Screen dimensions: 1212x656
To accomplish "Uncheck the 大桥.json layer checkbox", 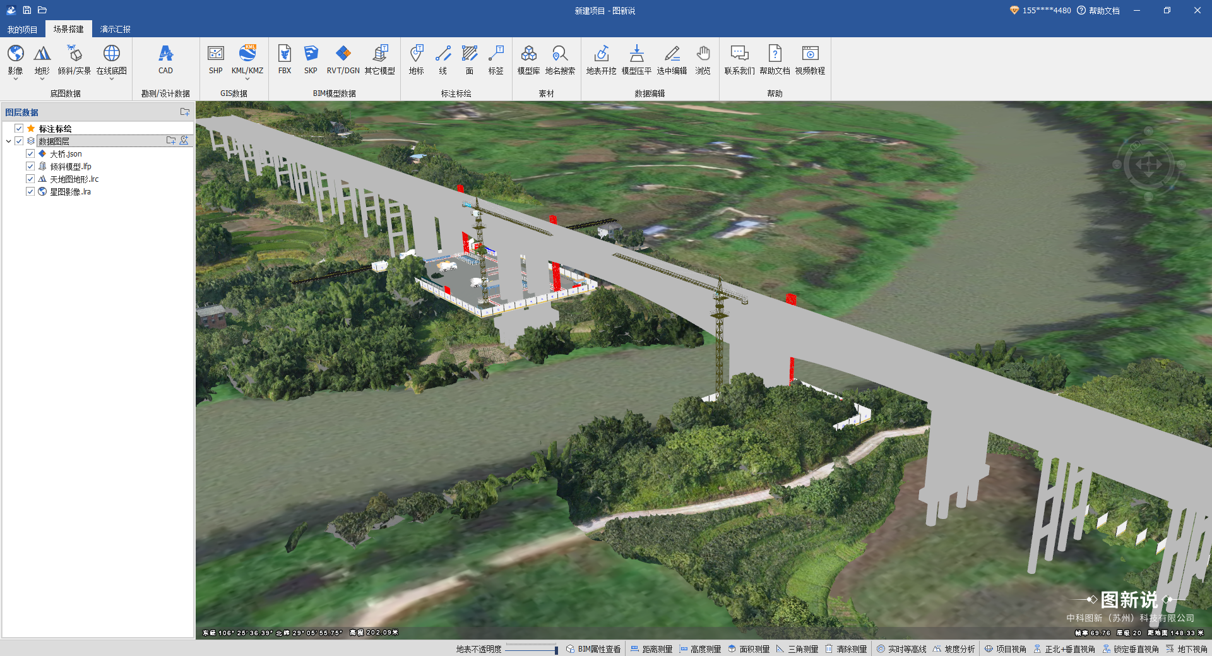I will 30,154.
